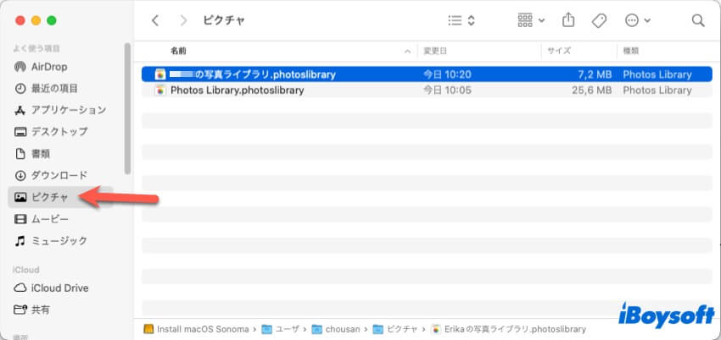Open the Share toolbar icon

[569, 20]
